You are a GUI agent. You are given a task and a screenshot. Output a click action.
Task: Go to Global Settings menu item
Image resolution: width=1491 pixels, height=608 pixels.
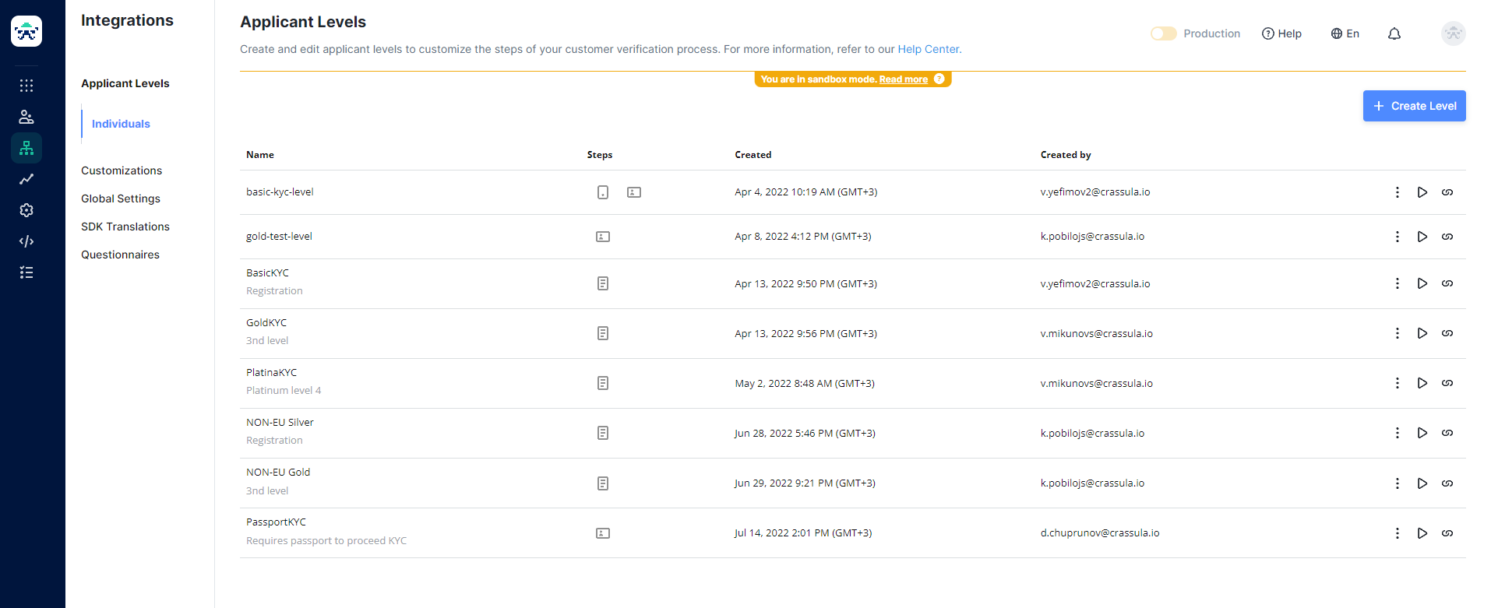click(x=121, y=199)
